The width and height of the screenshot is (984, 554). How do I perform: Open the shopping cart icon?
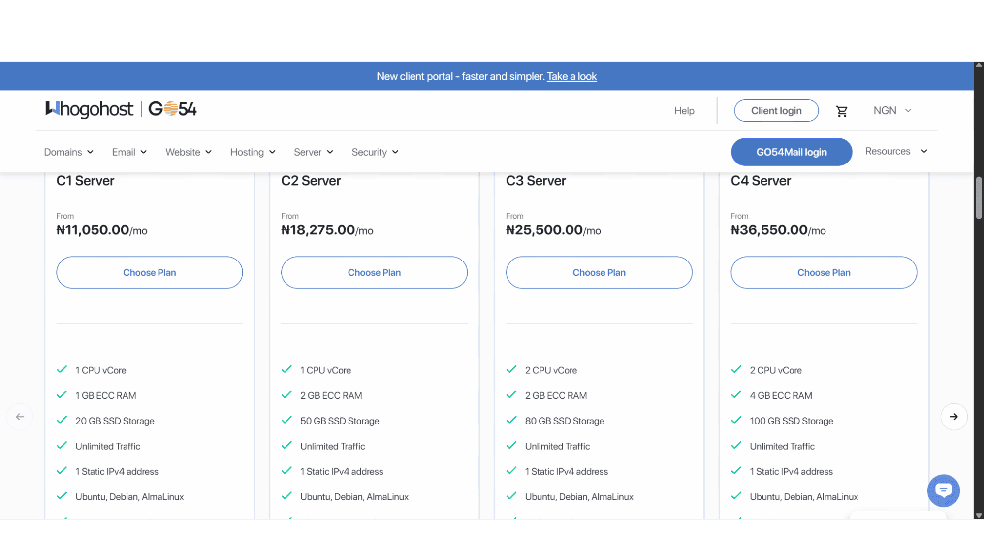pyautogui.click(x=842, y=111)
